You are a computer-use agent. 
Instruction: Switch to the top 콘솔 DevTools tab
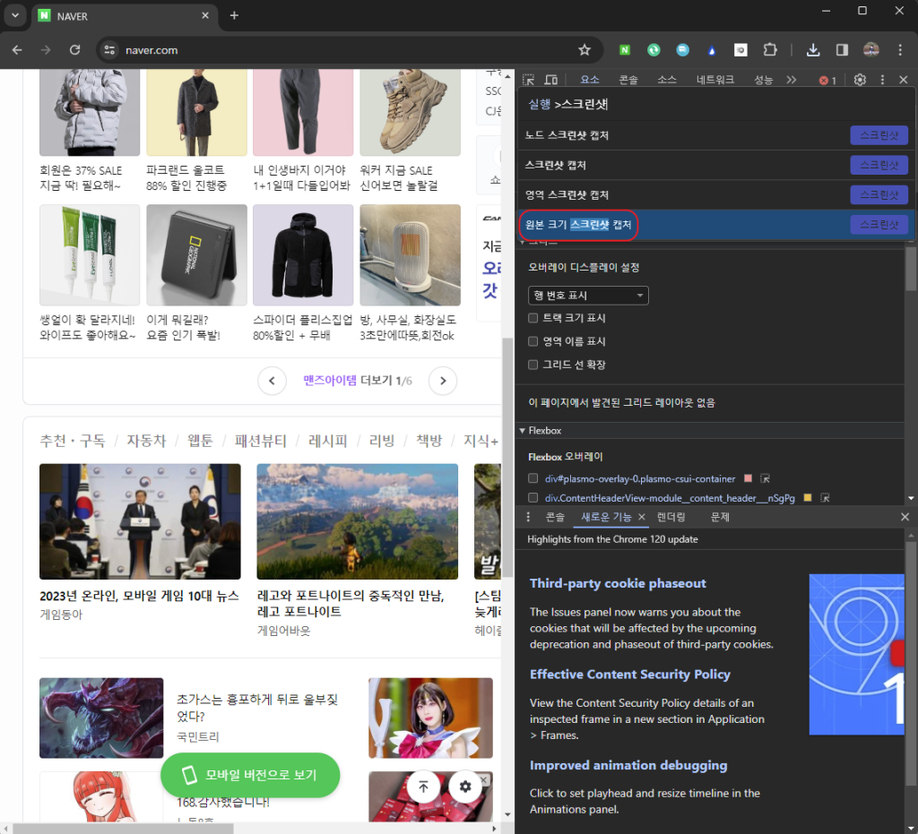coord(628,80)
